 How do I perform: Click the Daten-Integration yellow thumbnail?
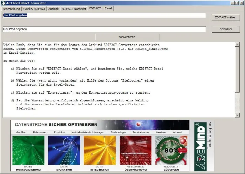point(100,150)
